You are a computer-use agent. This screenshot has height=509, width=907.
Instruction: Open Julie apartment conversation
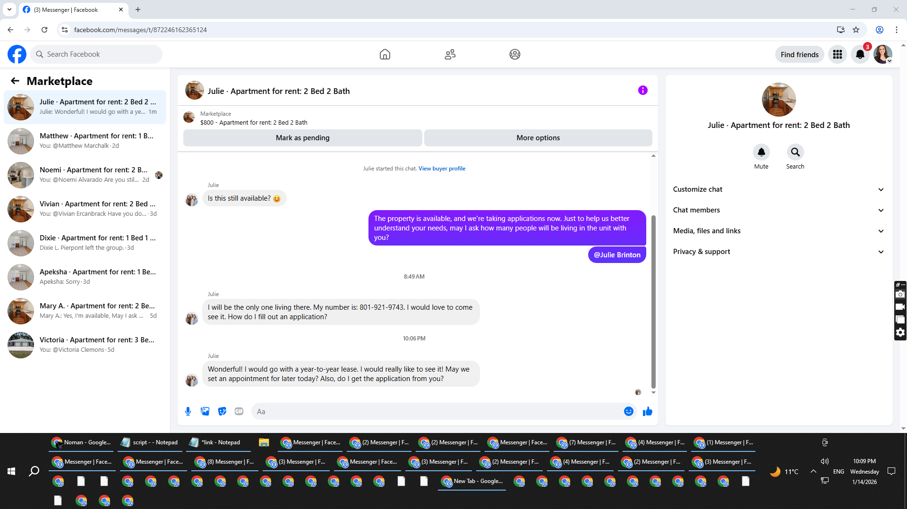pos(85,107)
